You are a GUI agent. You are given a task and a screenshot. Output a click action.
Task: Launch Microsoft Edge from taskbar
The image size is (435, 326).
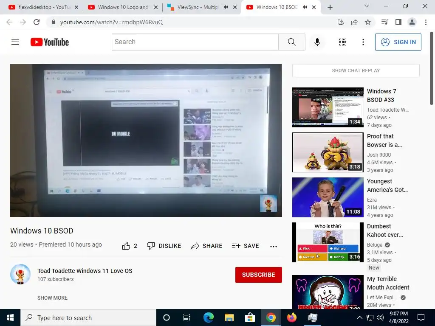pos(208,318)
